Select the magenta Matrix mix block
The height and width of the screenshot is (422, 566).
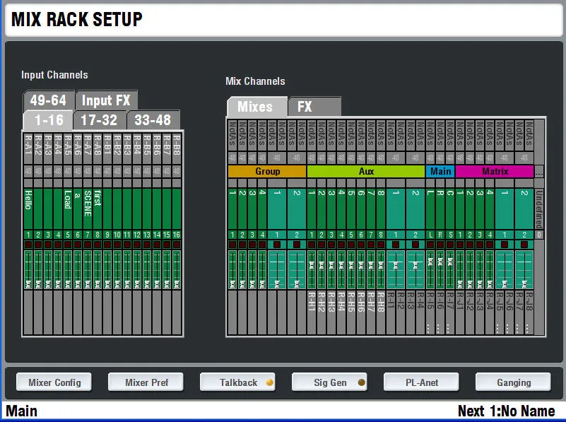(x=495, y=172)
